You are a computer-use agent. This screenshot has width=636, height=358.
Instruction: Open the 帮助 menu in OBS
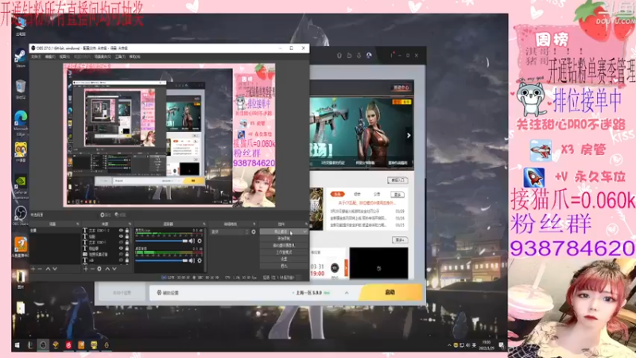click(x=134, y=56)
